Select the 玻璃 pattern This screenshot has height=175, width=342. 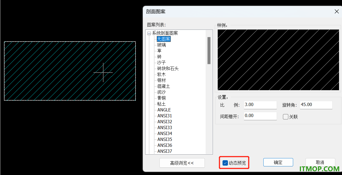pyautogui.click(x=162, y=45)
